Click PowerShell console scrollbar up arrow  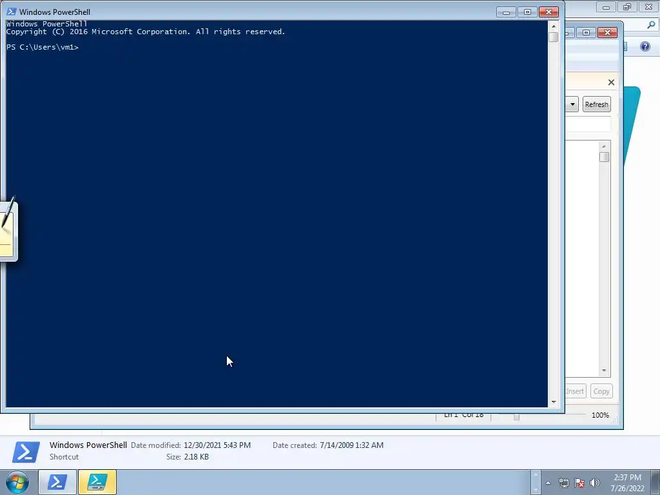pyautogui.click(x=554, y=26)
